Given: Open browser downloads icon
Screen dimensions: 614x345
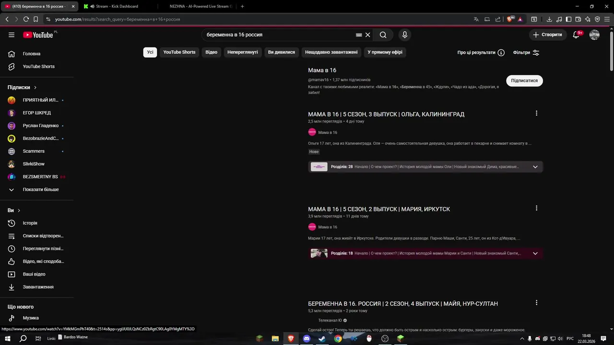Looking at the screenshot, I should point(549,19).
